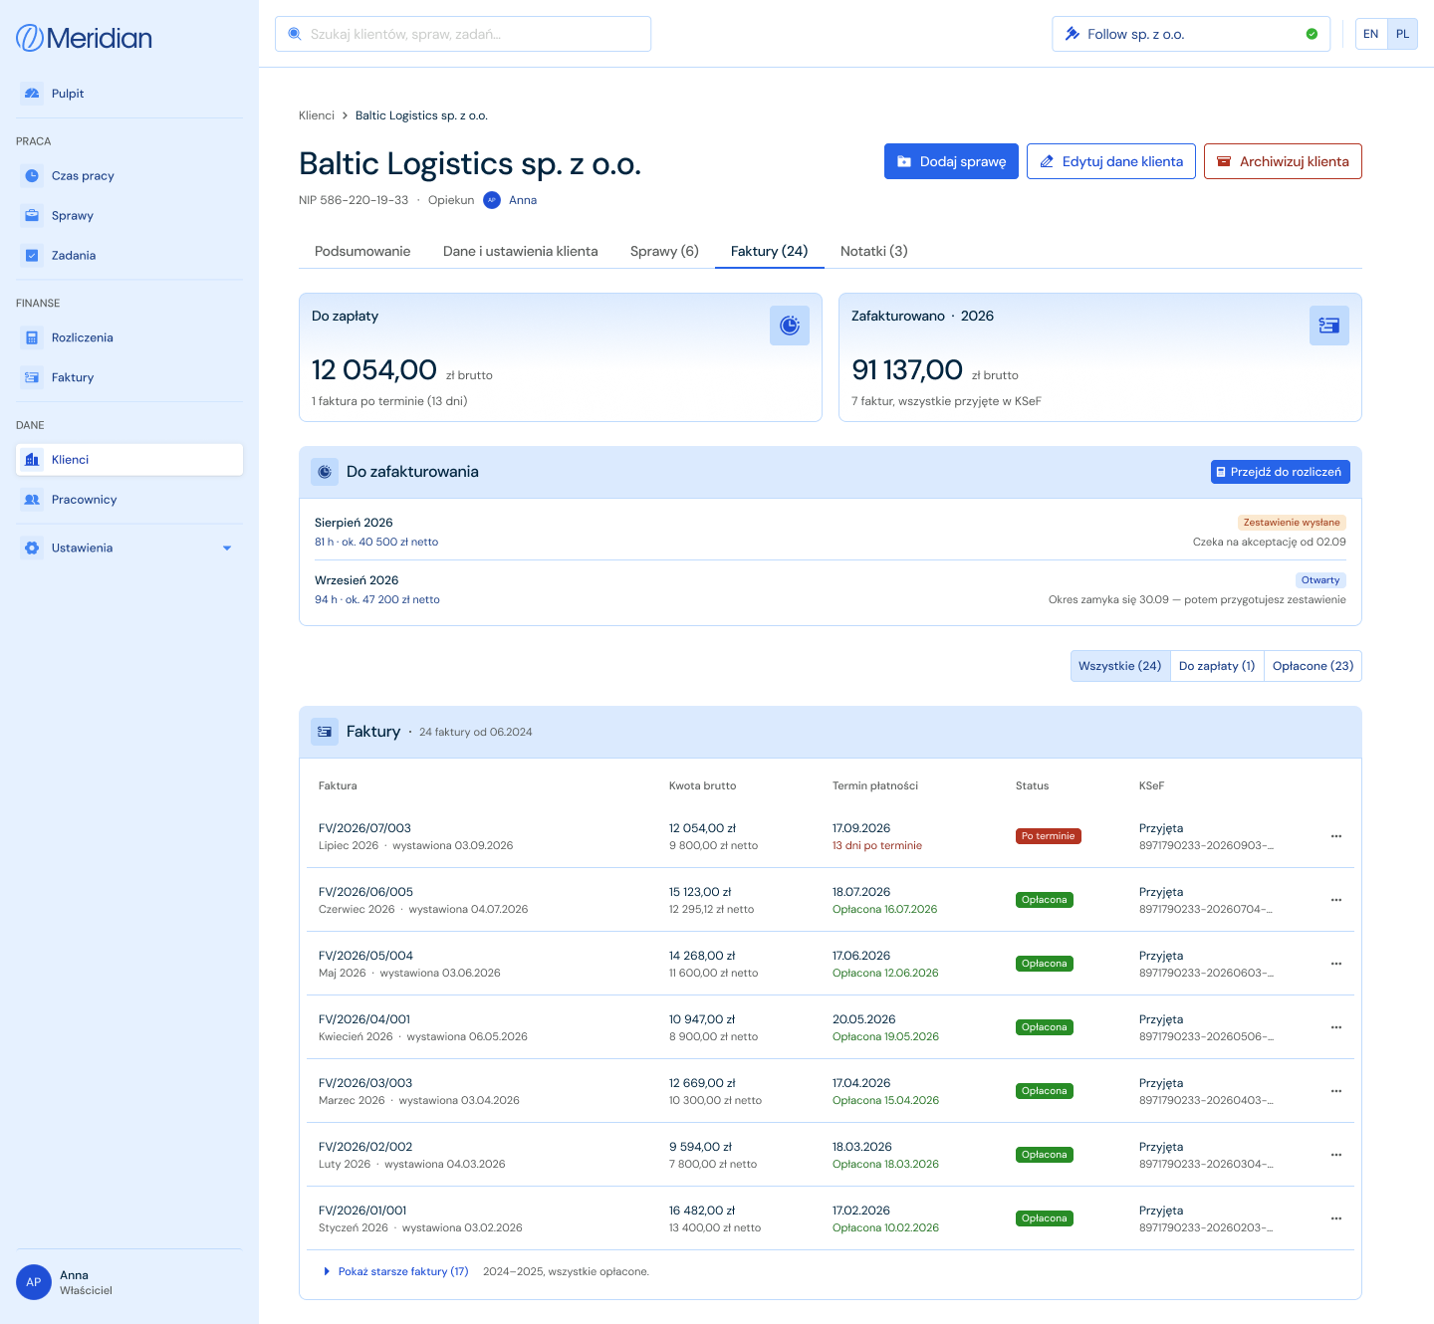Open row menu for FV/2026/01/001
Screen dimensions: 1434x1324
(x=1336, y=1218)
